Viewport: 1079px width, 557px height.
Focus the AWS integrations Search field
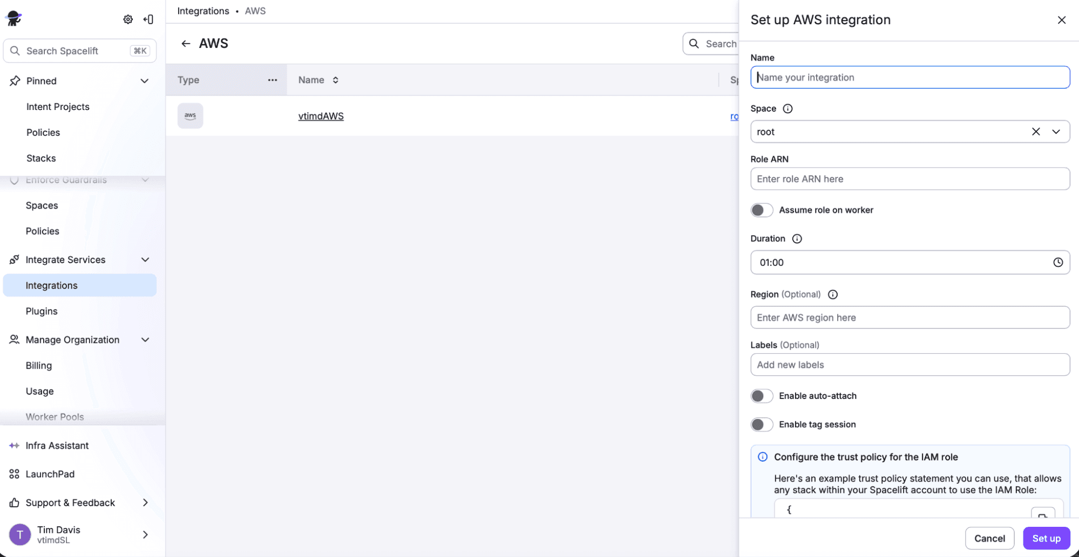(x=711, y=44)
